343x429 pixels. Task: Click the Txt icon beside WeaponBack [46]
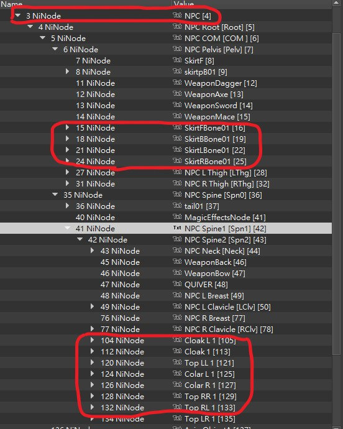click(x=177, y=262)
